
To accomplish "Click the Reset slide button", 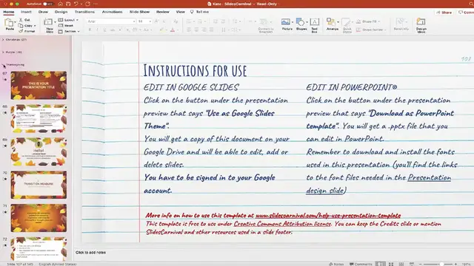I will pyautogui.click(x=66, y=26).
